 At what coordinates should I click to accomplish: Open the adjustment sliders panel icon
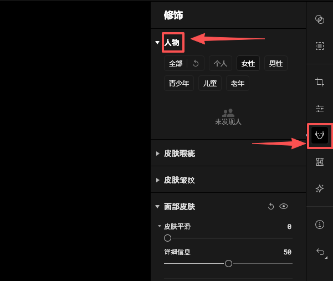pyautogui.click(x=320, y=109)
